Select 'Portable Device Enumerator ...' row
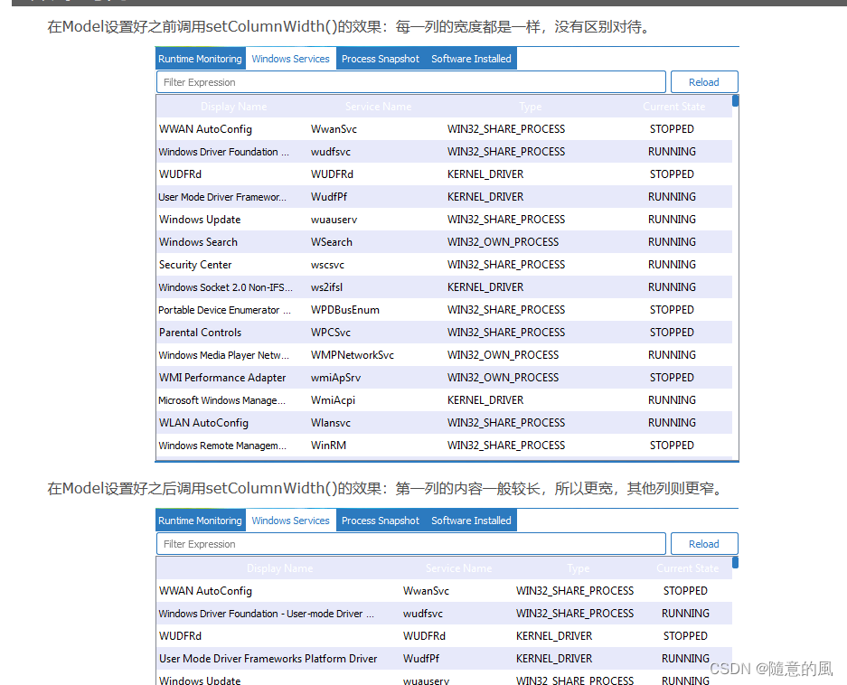 (444, 310)
